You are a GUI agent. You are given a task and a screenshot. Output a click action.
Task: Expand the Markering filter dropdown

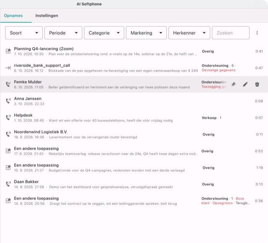[x=146, y=33]
